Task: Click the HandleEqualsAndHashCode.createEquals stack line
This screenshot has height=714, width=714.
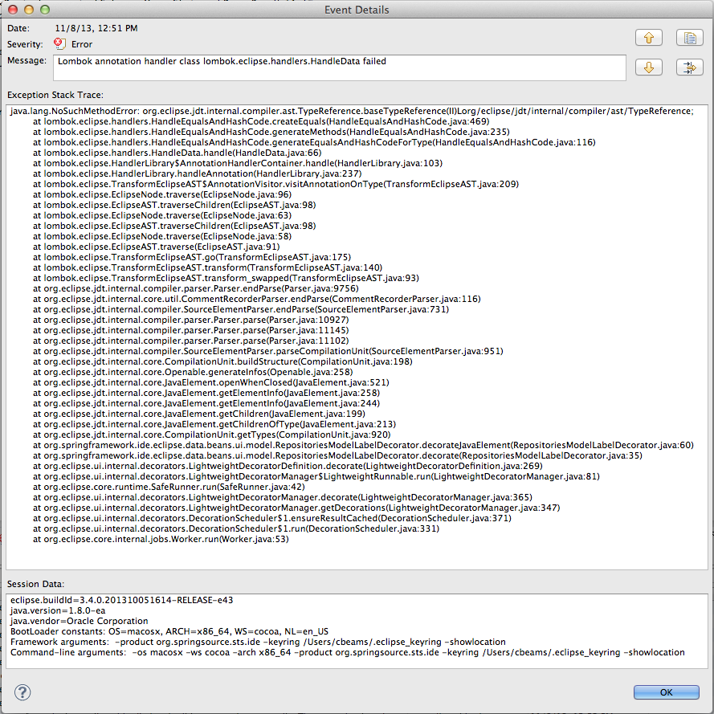Action: click(x=261, y=121)
